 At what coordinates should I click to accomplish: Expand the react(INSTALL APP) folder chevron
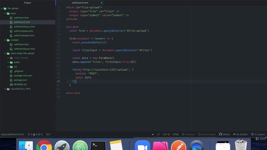coord(5,89)
